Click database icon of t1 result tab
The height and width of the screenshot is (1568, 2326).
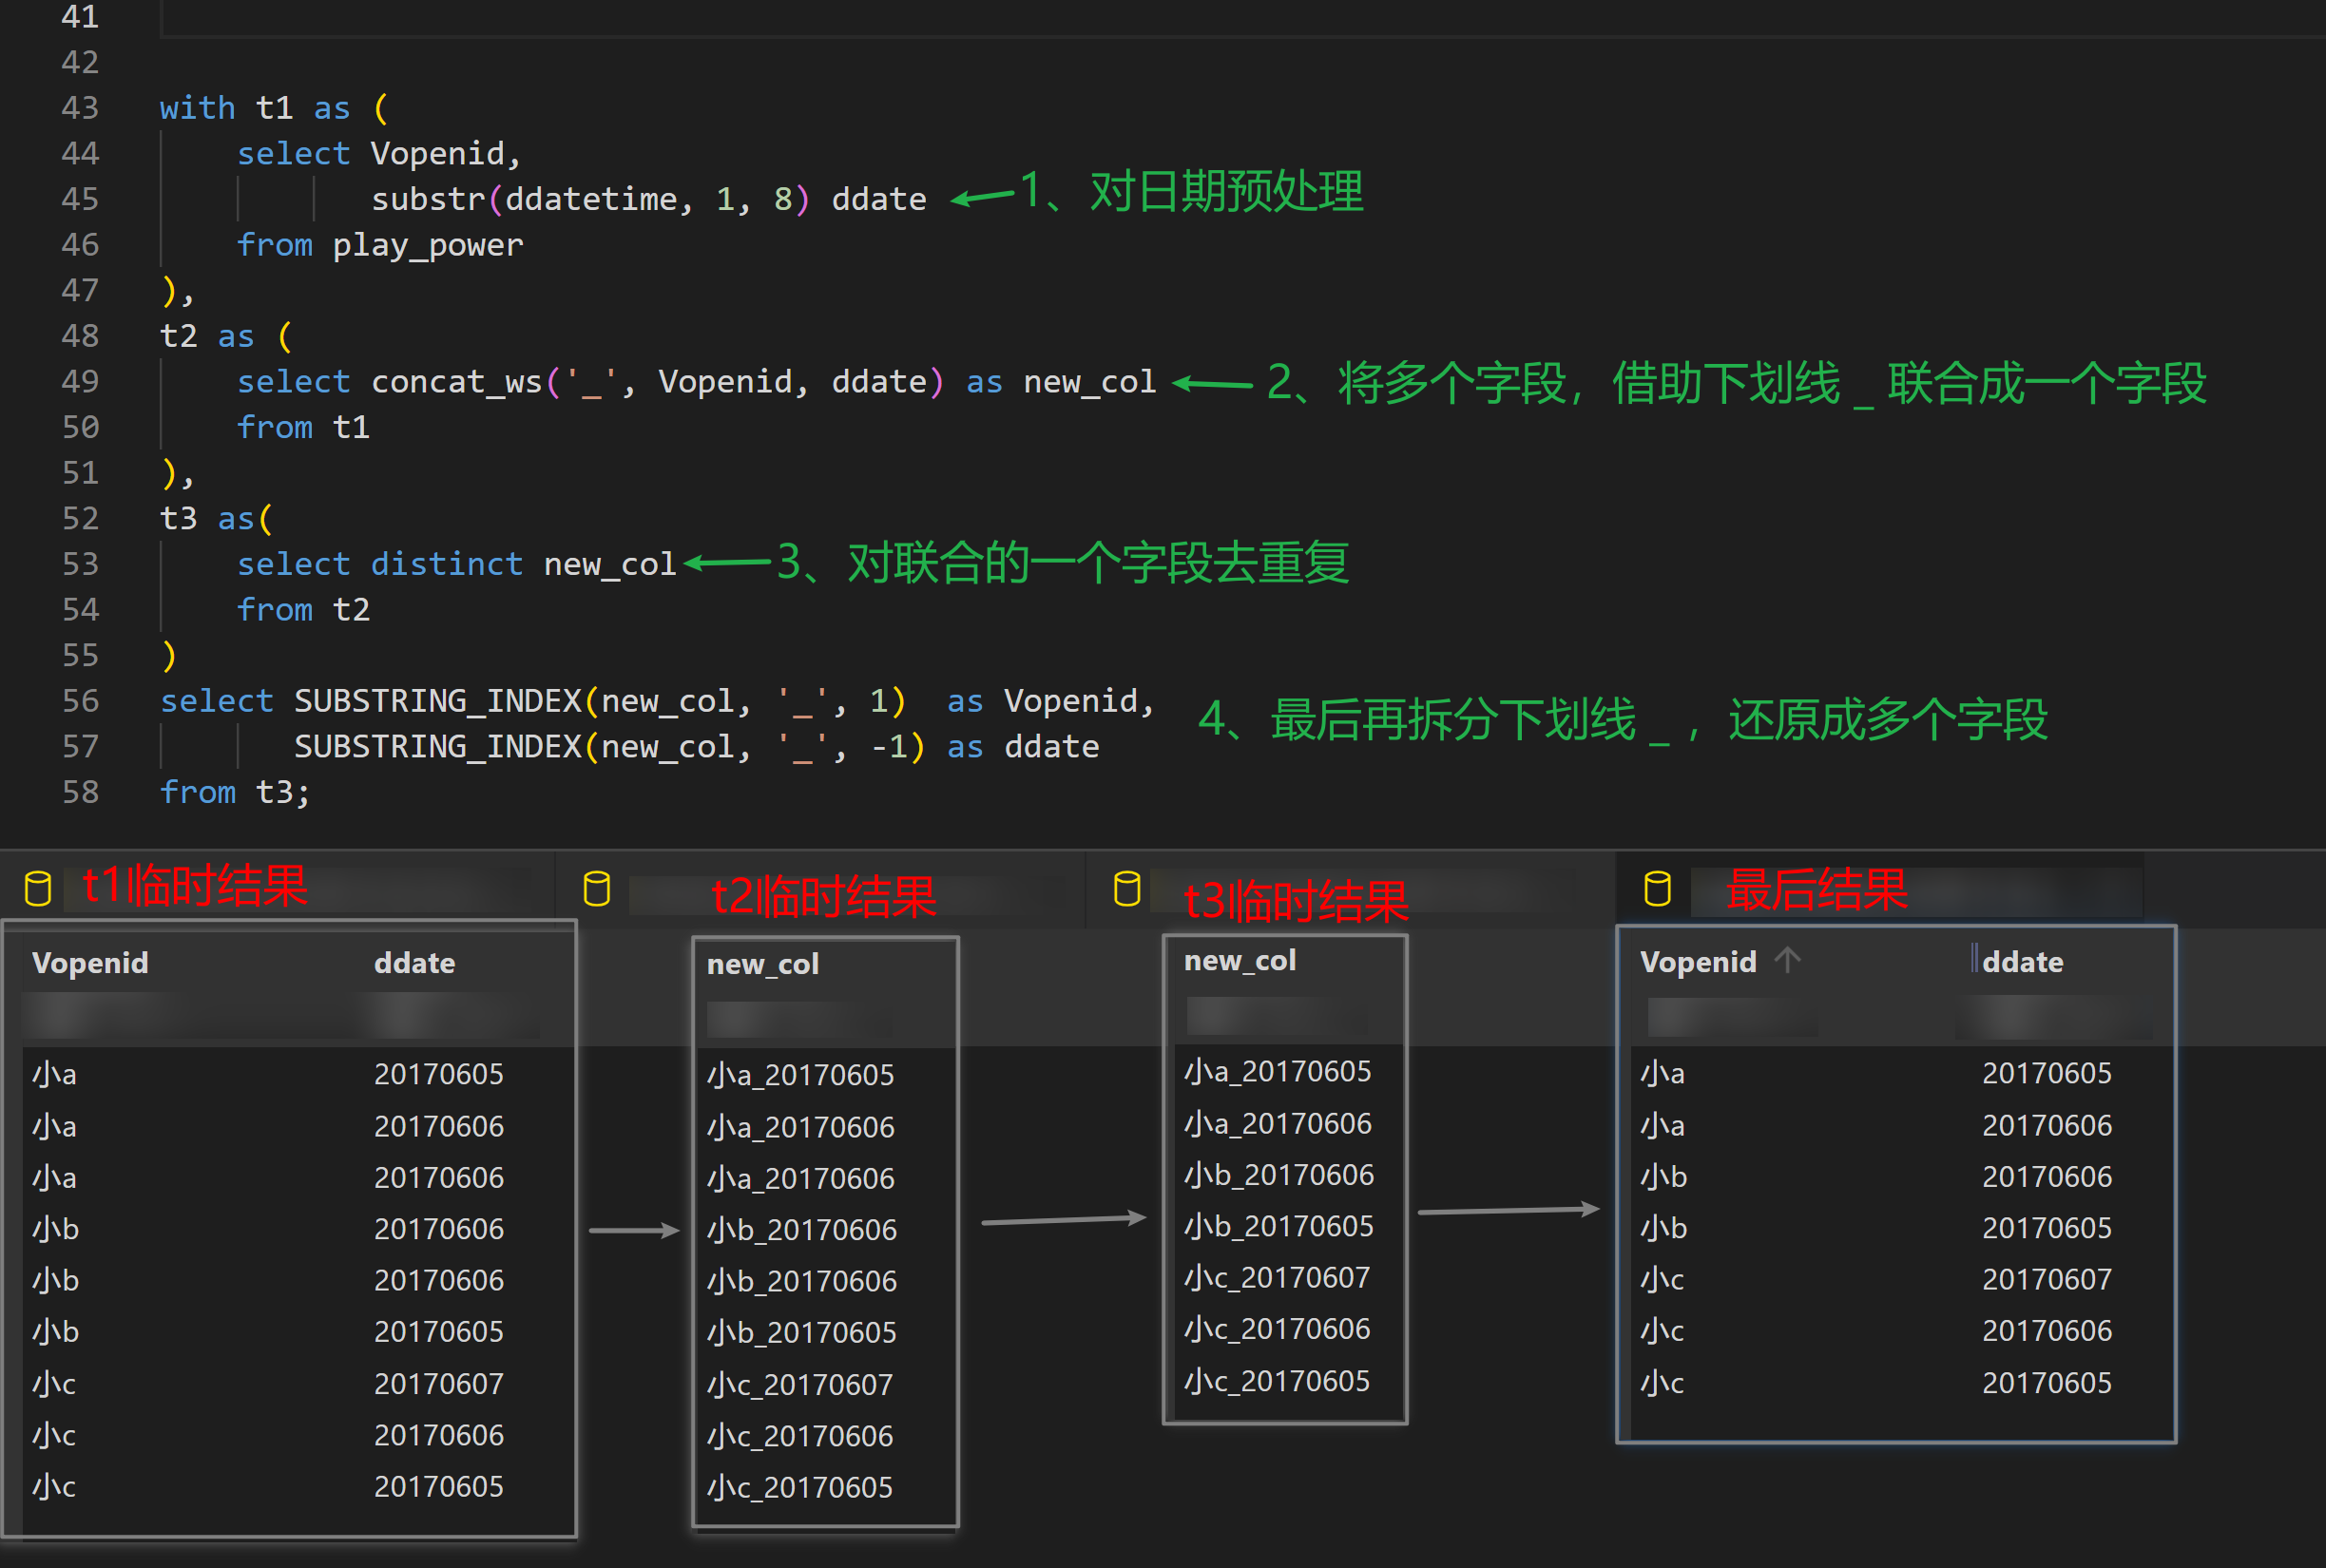point(38,888)
